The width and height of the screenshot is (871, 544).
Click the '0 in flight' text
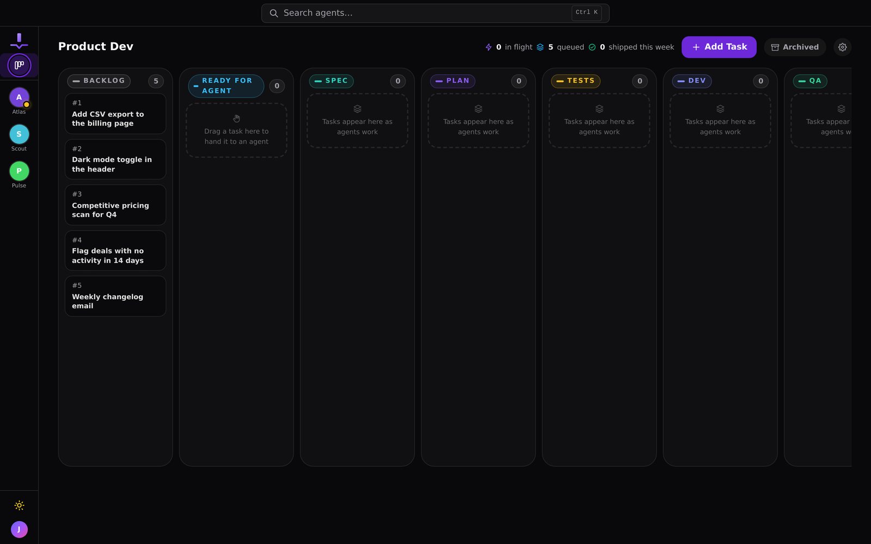point(514,47)
